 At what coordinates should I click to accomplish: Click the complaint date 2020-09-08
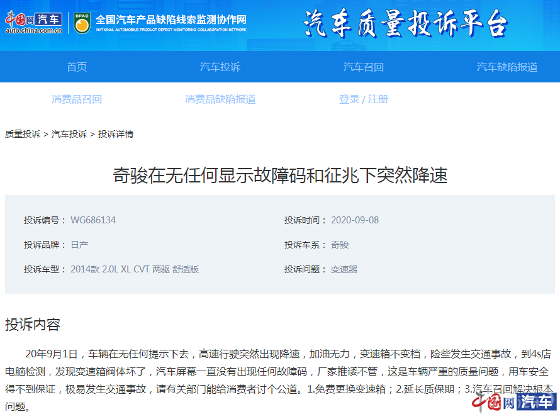click(x=355, y=220)
